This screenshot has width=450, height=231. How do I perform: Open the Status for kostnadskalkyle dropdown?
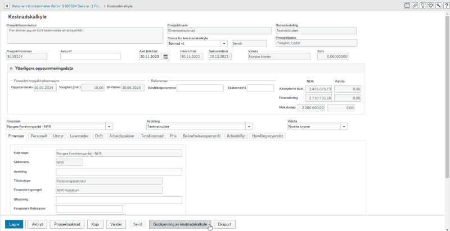click(224, 44)
